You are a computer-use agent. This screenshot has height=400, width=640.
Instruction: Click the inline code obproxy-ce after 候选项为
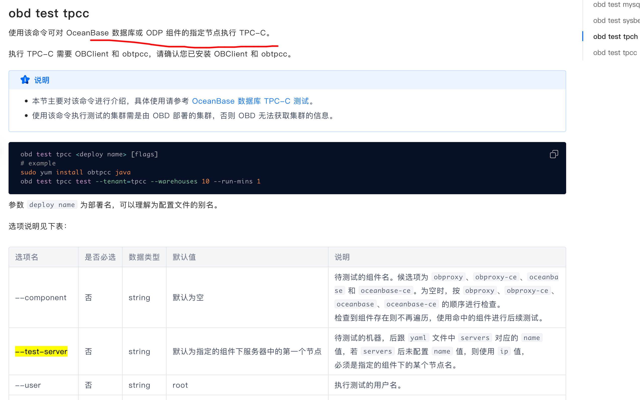click(x=496, y=277)
